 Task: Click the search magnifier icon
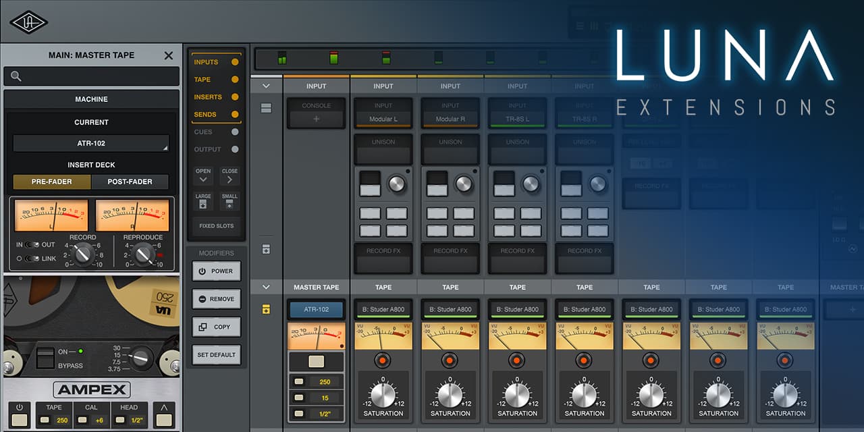(16, 76)
